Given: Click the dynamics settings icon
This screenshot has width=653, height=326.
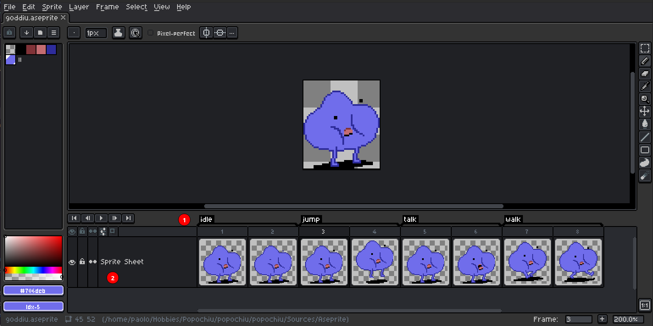Looking at the screenshot, I should coord(135,33).
